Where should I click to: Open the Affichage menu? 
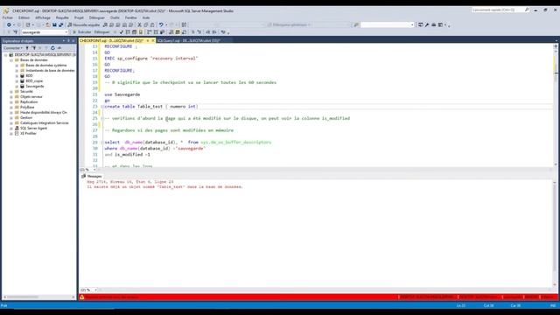(43, 17)
